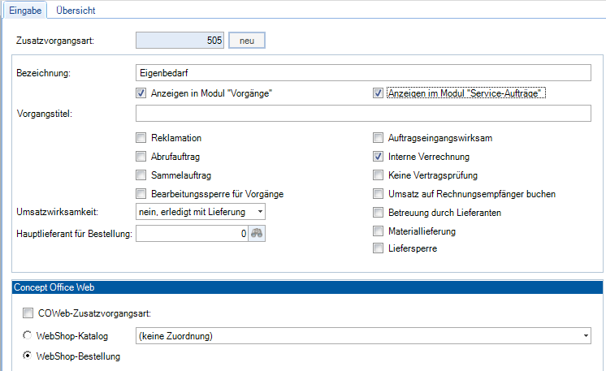
Task: Enable the Sammelauftrag option
Action: [x=141, y=175]
